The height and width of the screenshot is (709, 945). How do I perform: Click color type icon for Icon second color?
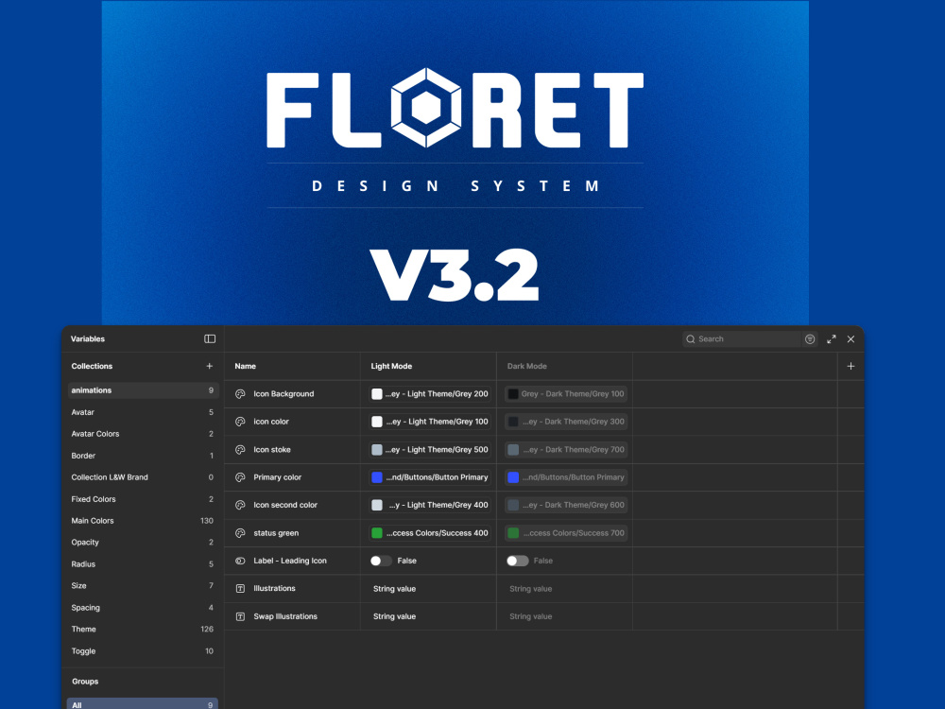pyautogui.click(x=240, y=505)
